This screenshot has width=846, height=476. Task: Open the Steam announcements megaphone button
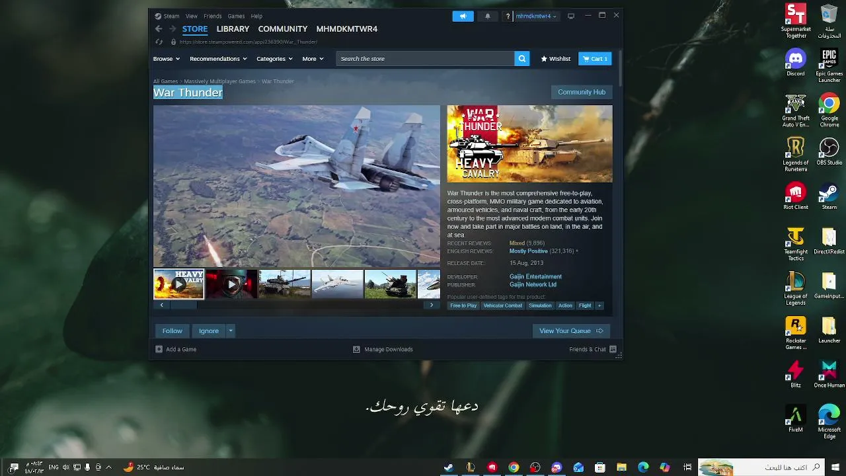click(463, 16)
